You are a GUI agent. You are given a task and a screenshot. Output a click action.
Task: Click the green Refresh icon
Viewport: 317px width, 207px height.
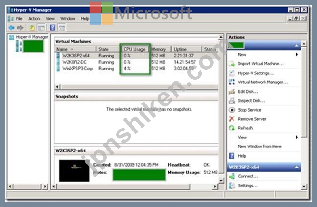pyautogui.click(x=232, y=128)
